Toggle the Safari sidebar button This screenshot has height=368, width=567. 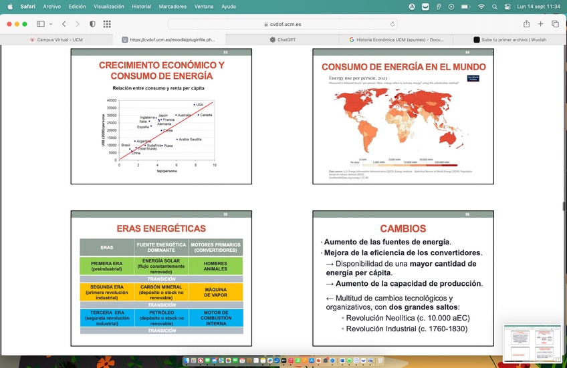click(41, 24)
